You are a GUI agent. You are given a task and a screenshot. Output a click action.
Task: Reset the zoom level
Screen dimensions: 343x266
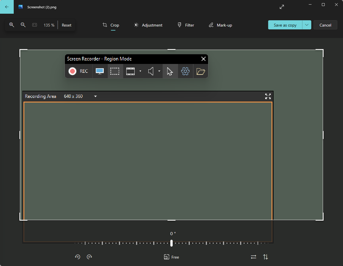(x=67, y=25)
